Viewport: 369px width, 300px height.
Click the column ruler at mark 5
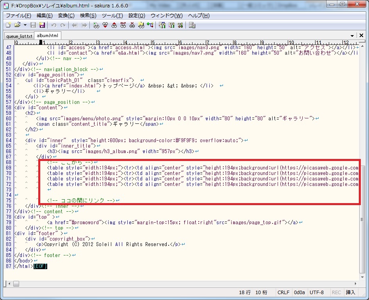click(x=153, y=43)
